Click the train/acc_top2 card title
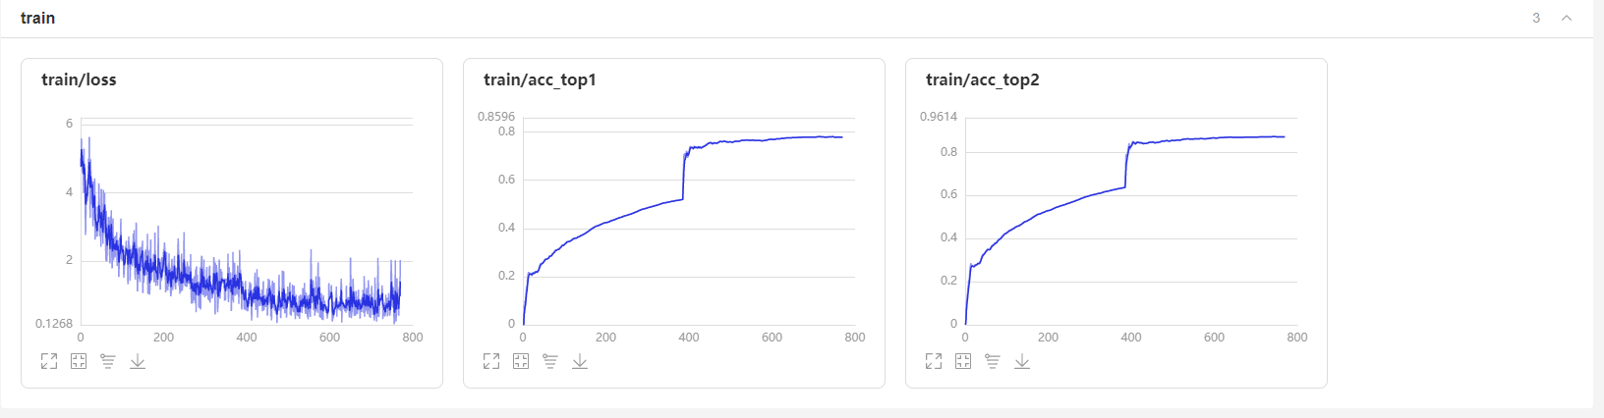The image size is (1604, 418). [982, 79]
